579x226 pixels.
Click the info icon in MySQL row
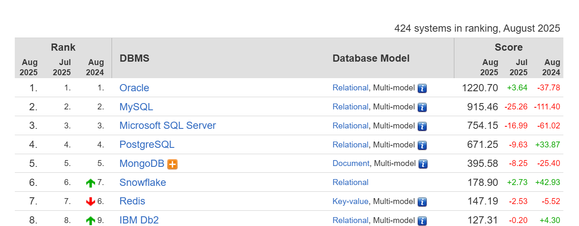click(422, 107)
